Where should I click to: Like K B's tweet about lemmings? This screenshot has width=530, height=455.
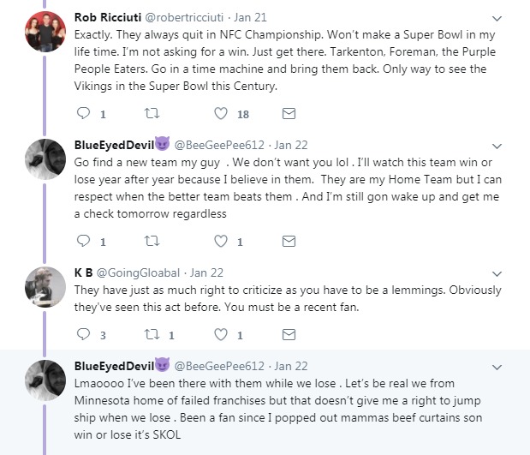[x=221, y=334]
